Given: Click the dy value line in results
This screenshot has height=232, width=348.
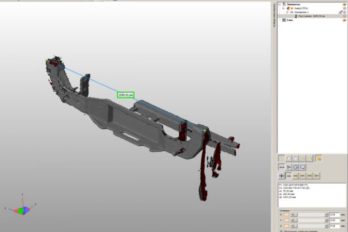Looking at the screenshot, I should [x=286, y=194].
